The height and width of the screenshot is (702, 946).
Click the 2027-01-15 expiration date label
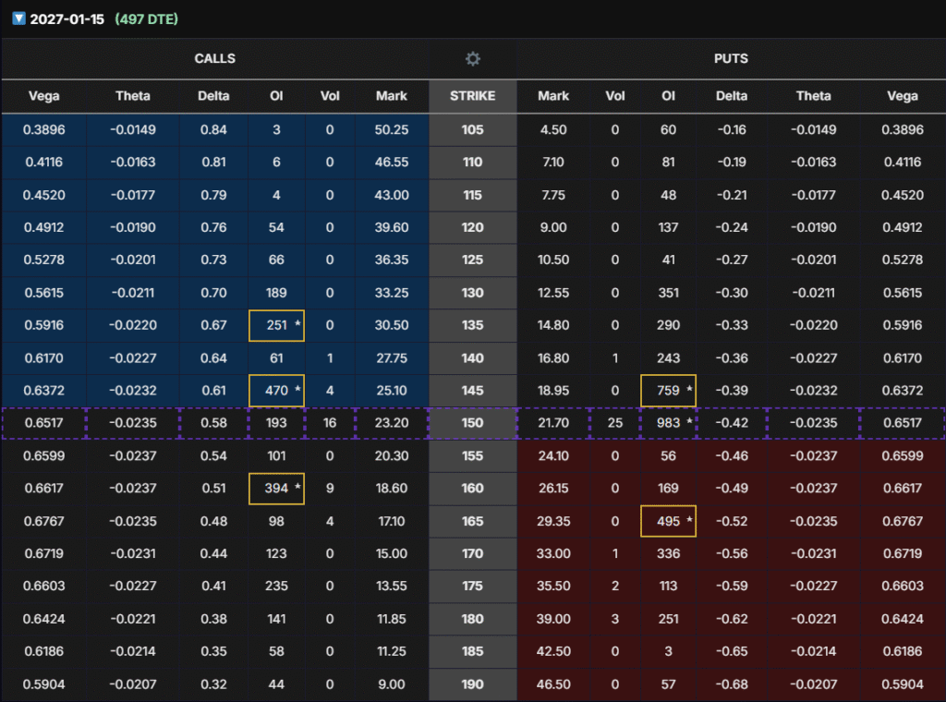click(67, 19)
